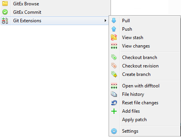Select the View changes entry

pos(145,46)
